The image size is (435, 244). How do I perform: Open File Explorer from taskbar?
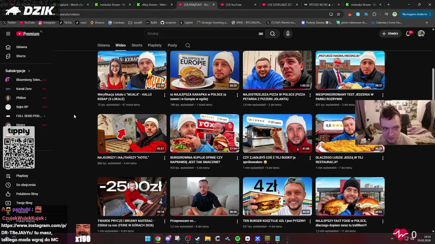(208, 239)
